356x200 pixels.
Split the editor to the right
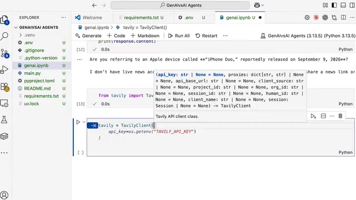[x=343, y=17]
